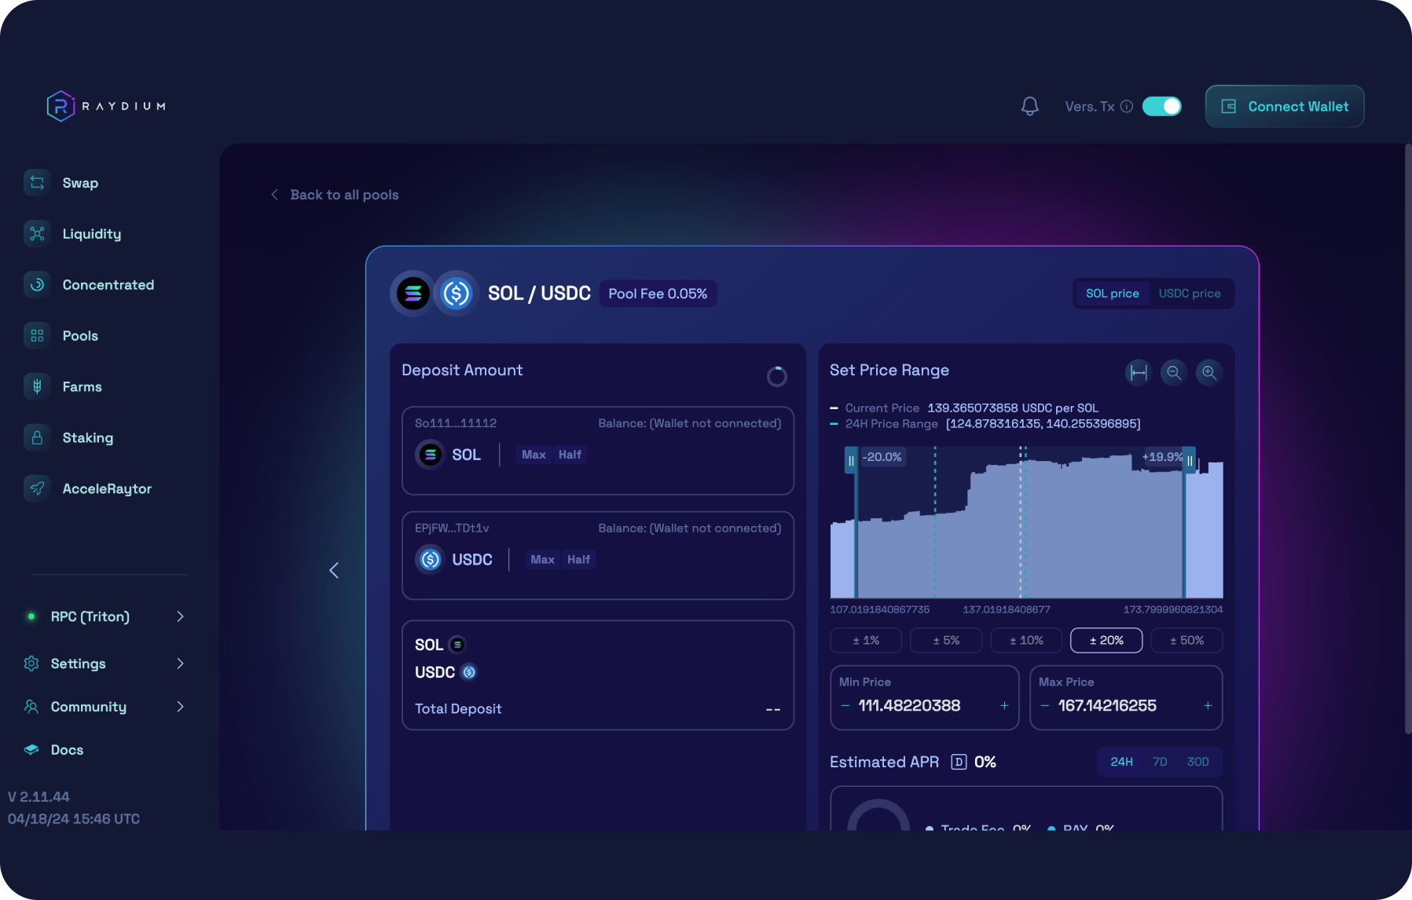Switch Estimated APR to 30D
The width and height of the screenshot is (1412, 900).
tap(1197, 761)
